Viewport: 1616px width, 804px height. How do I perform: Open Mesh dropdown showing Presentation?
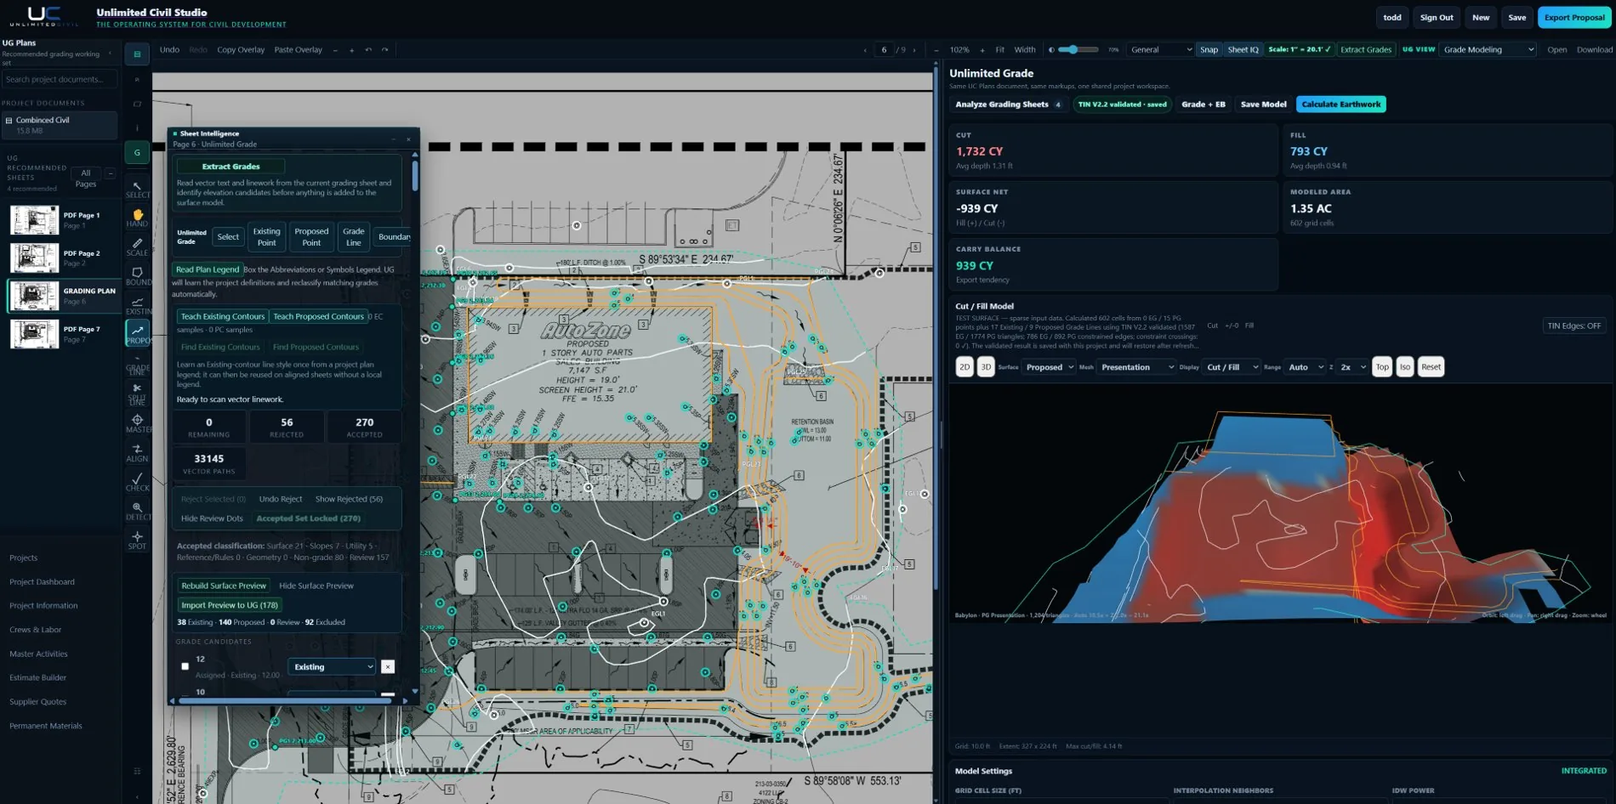1137,367
